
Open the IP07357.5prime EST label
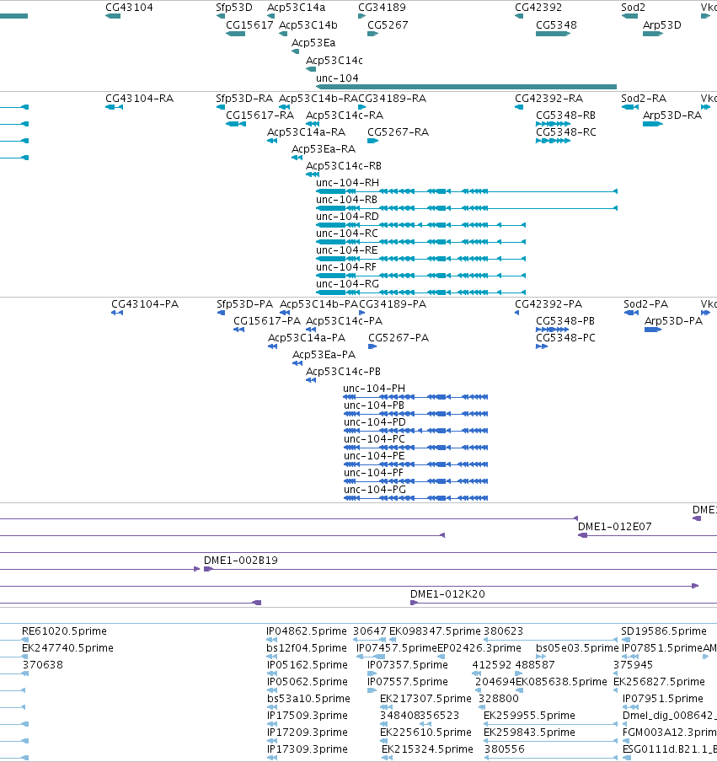[x=408, y=665]
